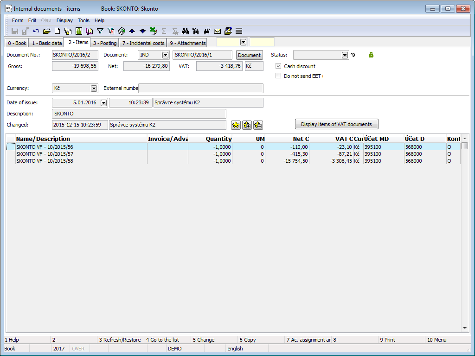Tick the first item row's selection box
This screenshot has height=356, width=475.
10,146
